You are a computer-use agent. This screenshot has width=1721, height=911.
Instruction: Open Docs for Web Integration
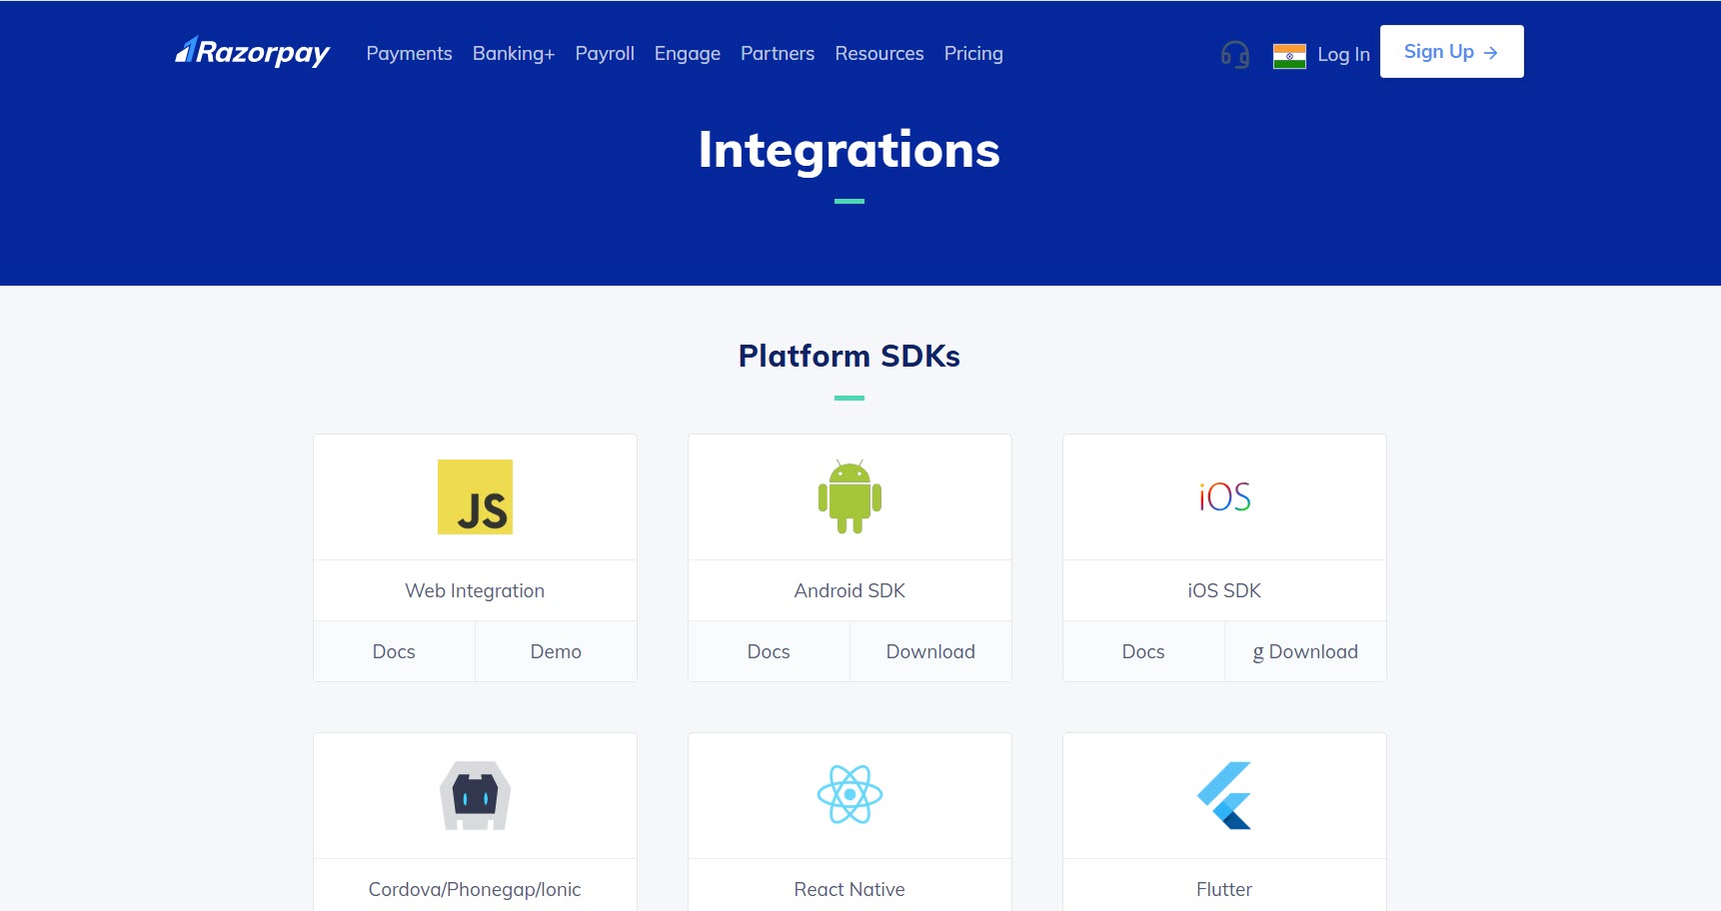pyautogui.click(x=394, y=651)
